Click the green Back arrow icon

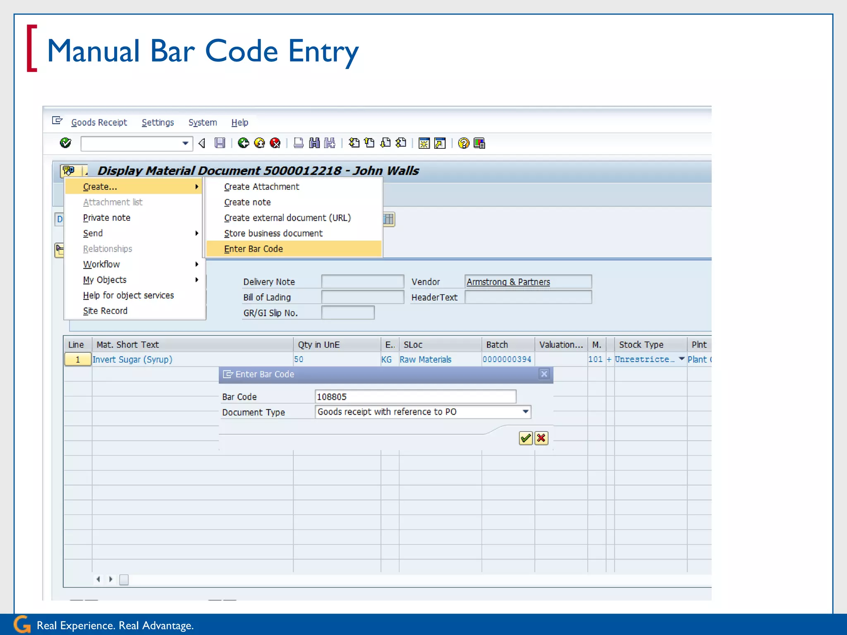pyautogui.click(x=243, y=143)
